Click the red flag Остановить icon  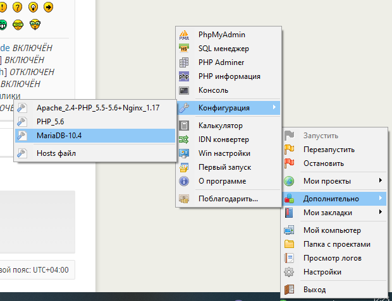point(290,163)
